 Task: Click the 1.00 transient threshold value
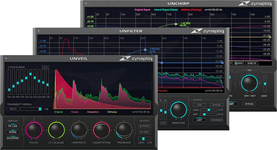click(x=46, y=109)
